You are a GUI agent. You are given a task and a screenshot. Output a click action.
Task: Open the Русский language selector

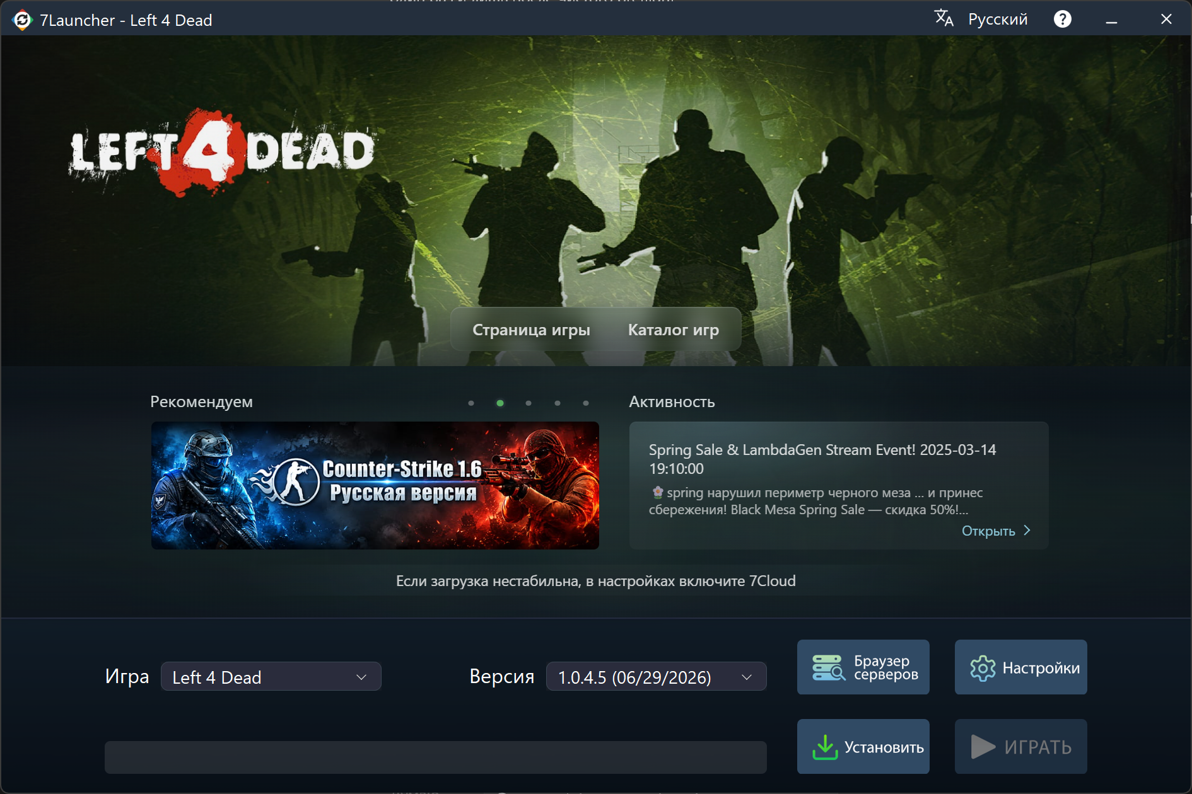(998, 20)
